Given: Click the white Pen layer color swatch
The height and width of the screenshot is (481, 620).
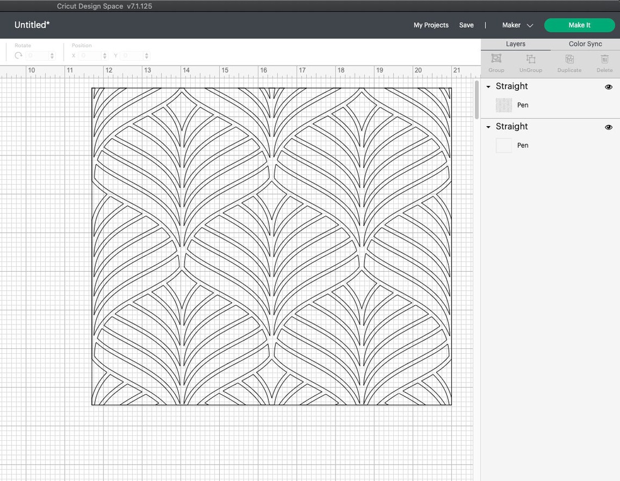Looking at the screenshot, I should click(x=503, y=145).
